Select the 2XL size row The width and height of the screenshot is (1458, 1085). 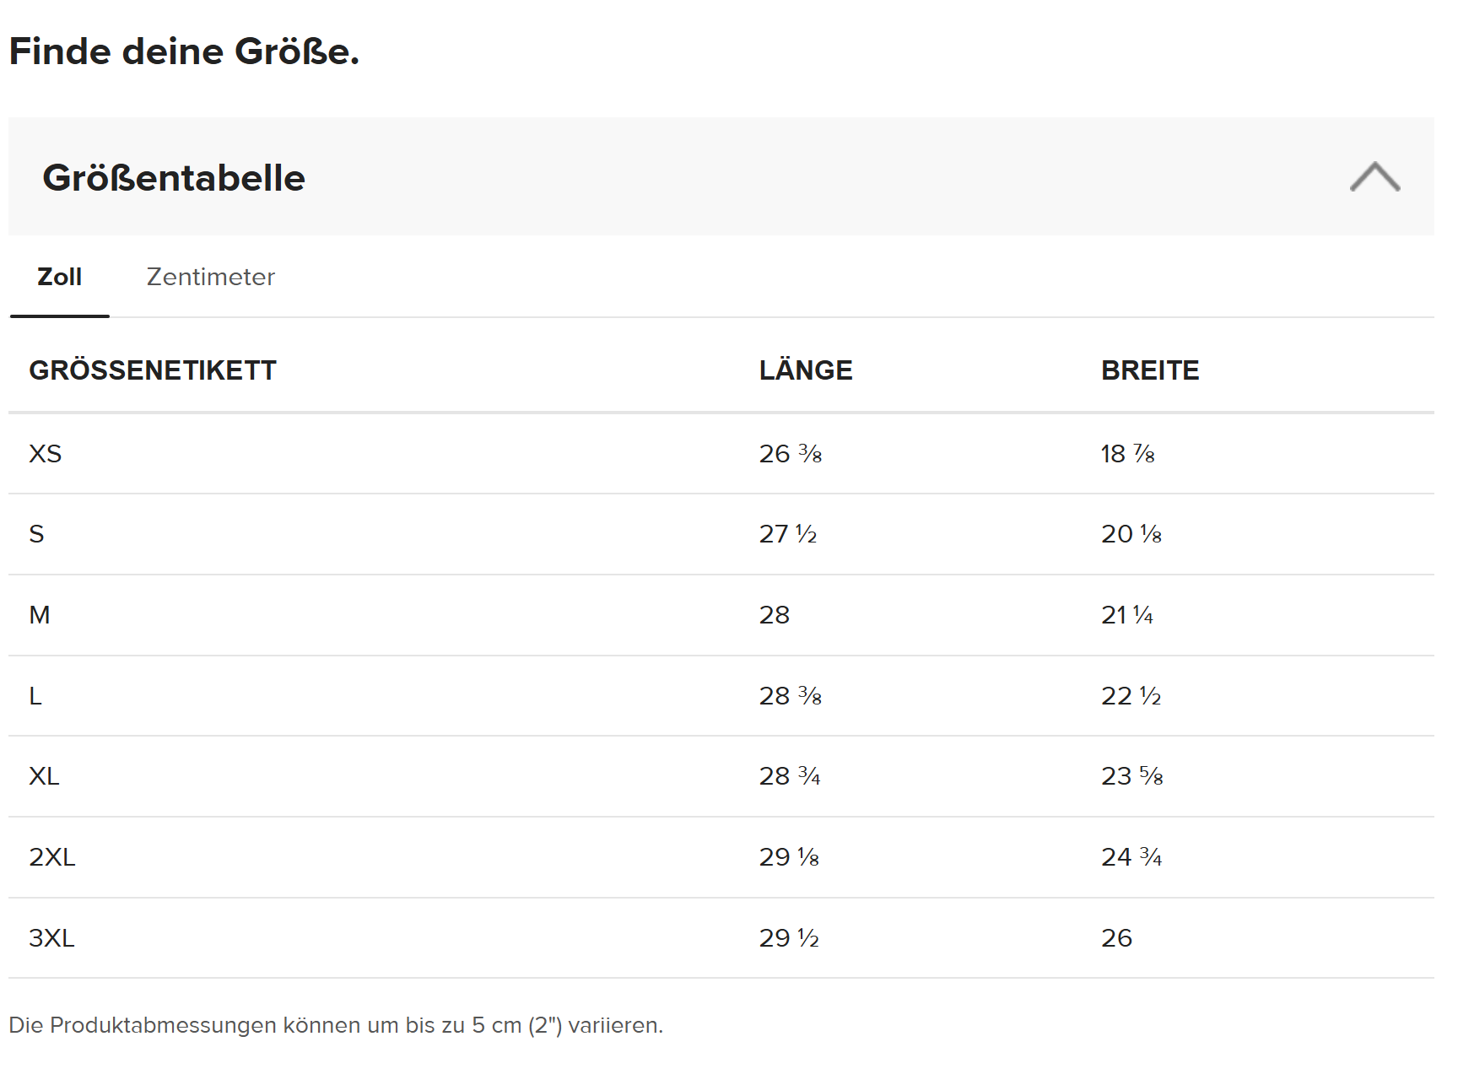pyautogui.click(x=52, y=857)
